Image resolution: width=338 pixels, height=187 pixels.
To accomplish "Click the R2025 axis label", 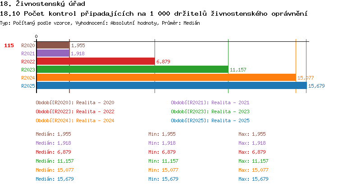I will pyautogui.click(x=28, y=86).
